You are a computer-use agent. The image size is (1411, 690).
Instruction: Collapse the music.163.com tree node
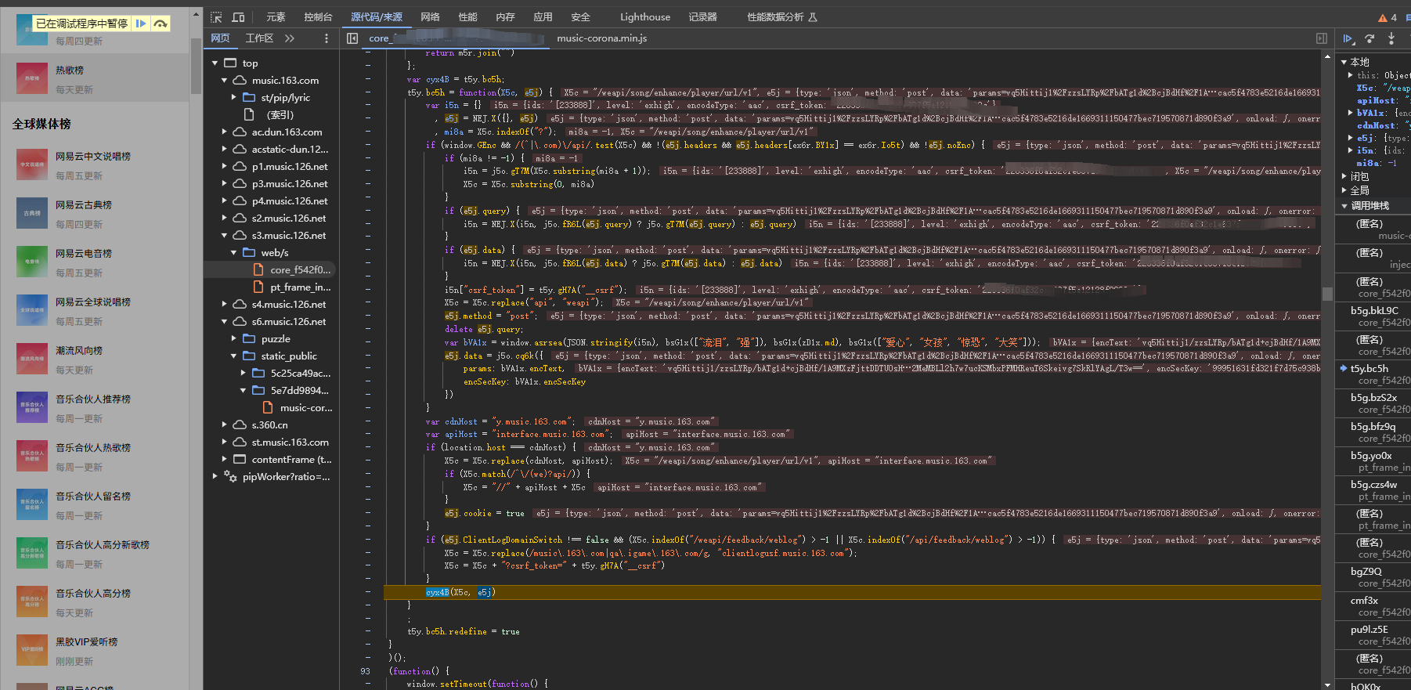coord(225,81)
